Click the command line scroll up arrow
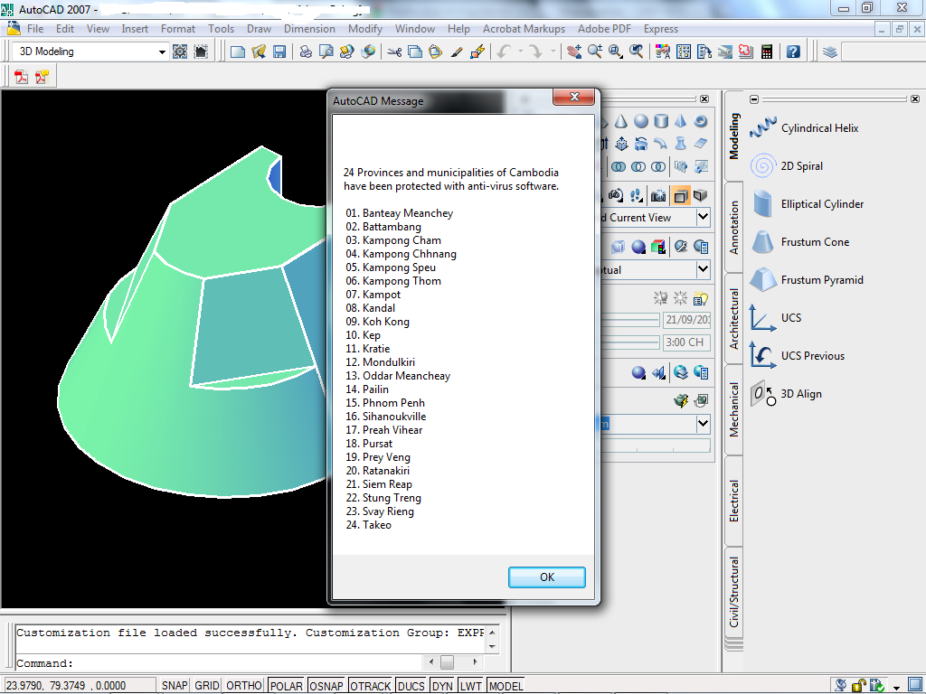The width and height of the screenshot is (926, 694). 492,632
